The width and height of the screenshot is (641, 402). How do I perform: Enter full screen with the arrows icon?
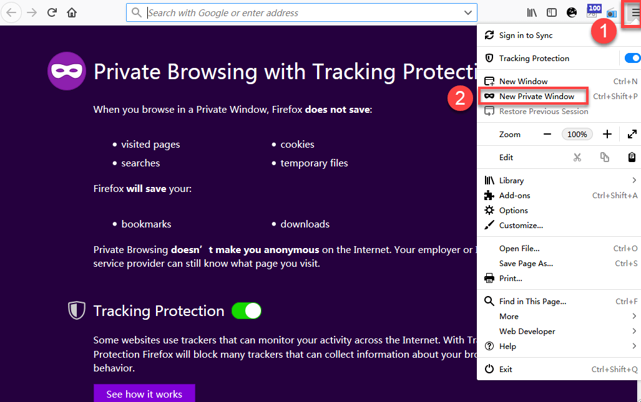632,134
